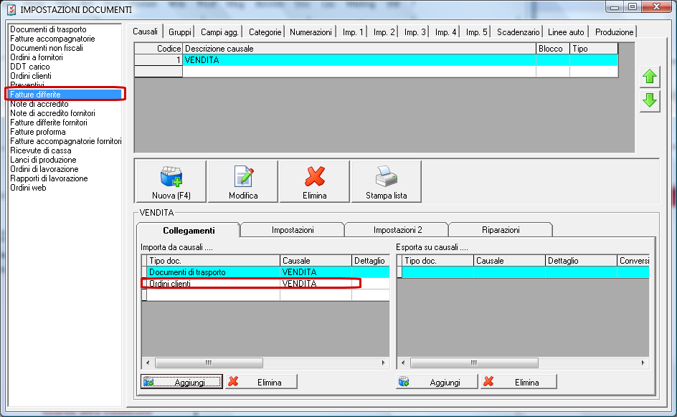Click the first Esporta su causali row

tap(524, 272)
